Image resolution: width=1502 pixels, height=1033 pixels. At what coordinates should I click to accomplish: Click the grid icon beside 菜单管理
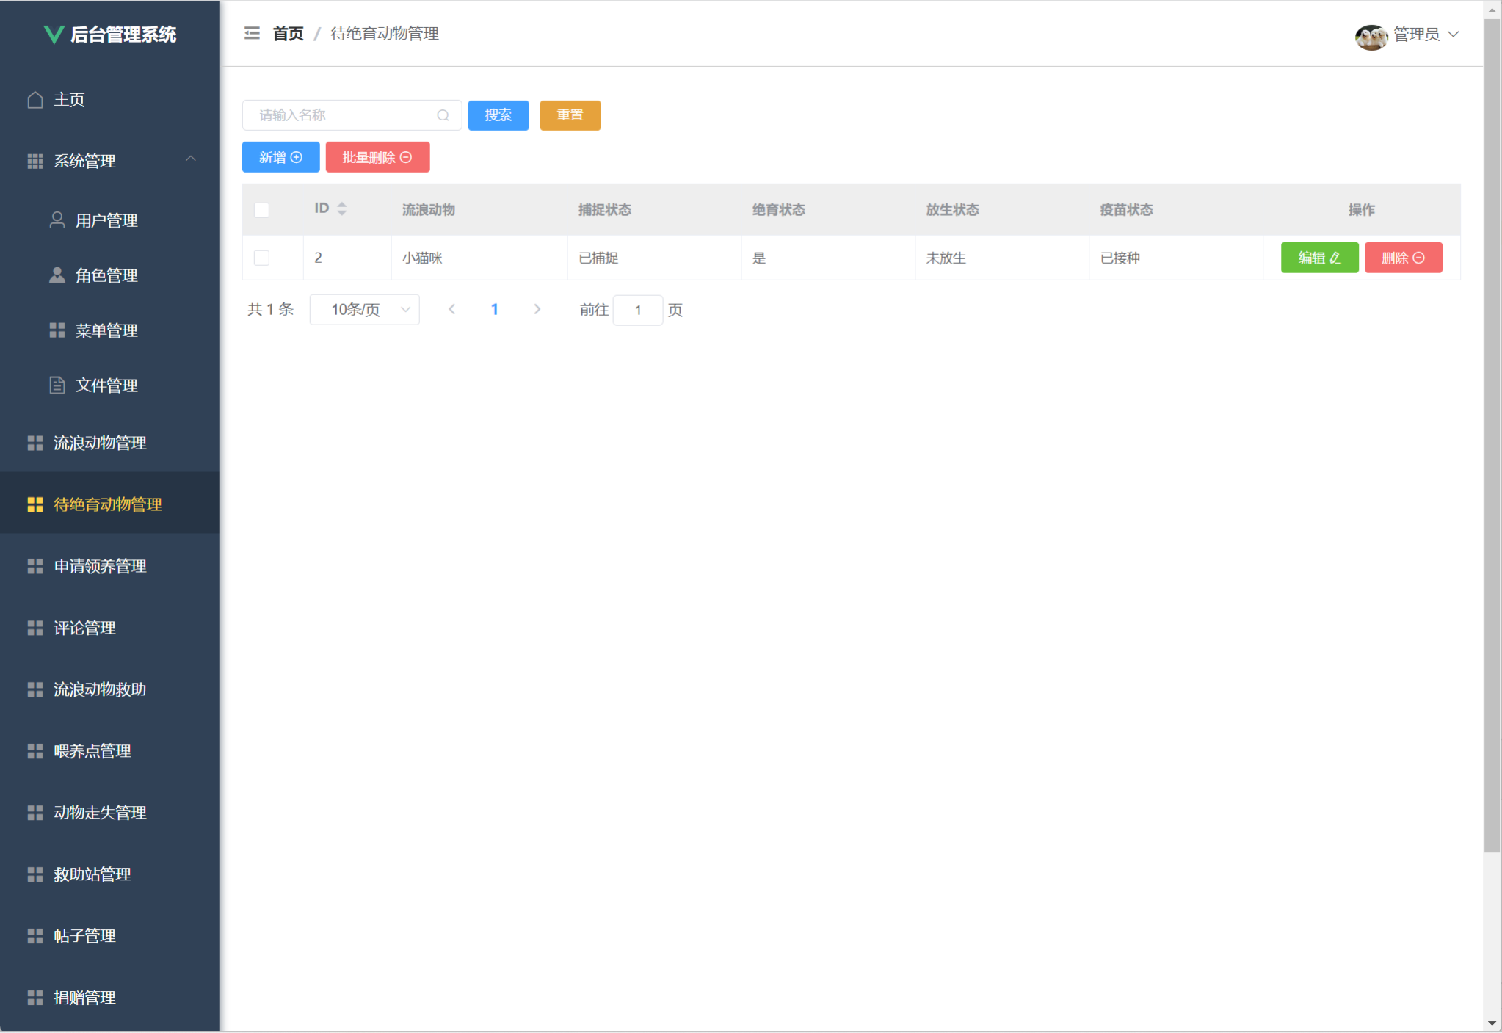57,330
